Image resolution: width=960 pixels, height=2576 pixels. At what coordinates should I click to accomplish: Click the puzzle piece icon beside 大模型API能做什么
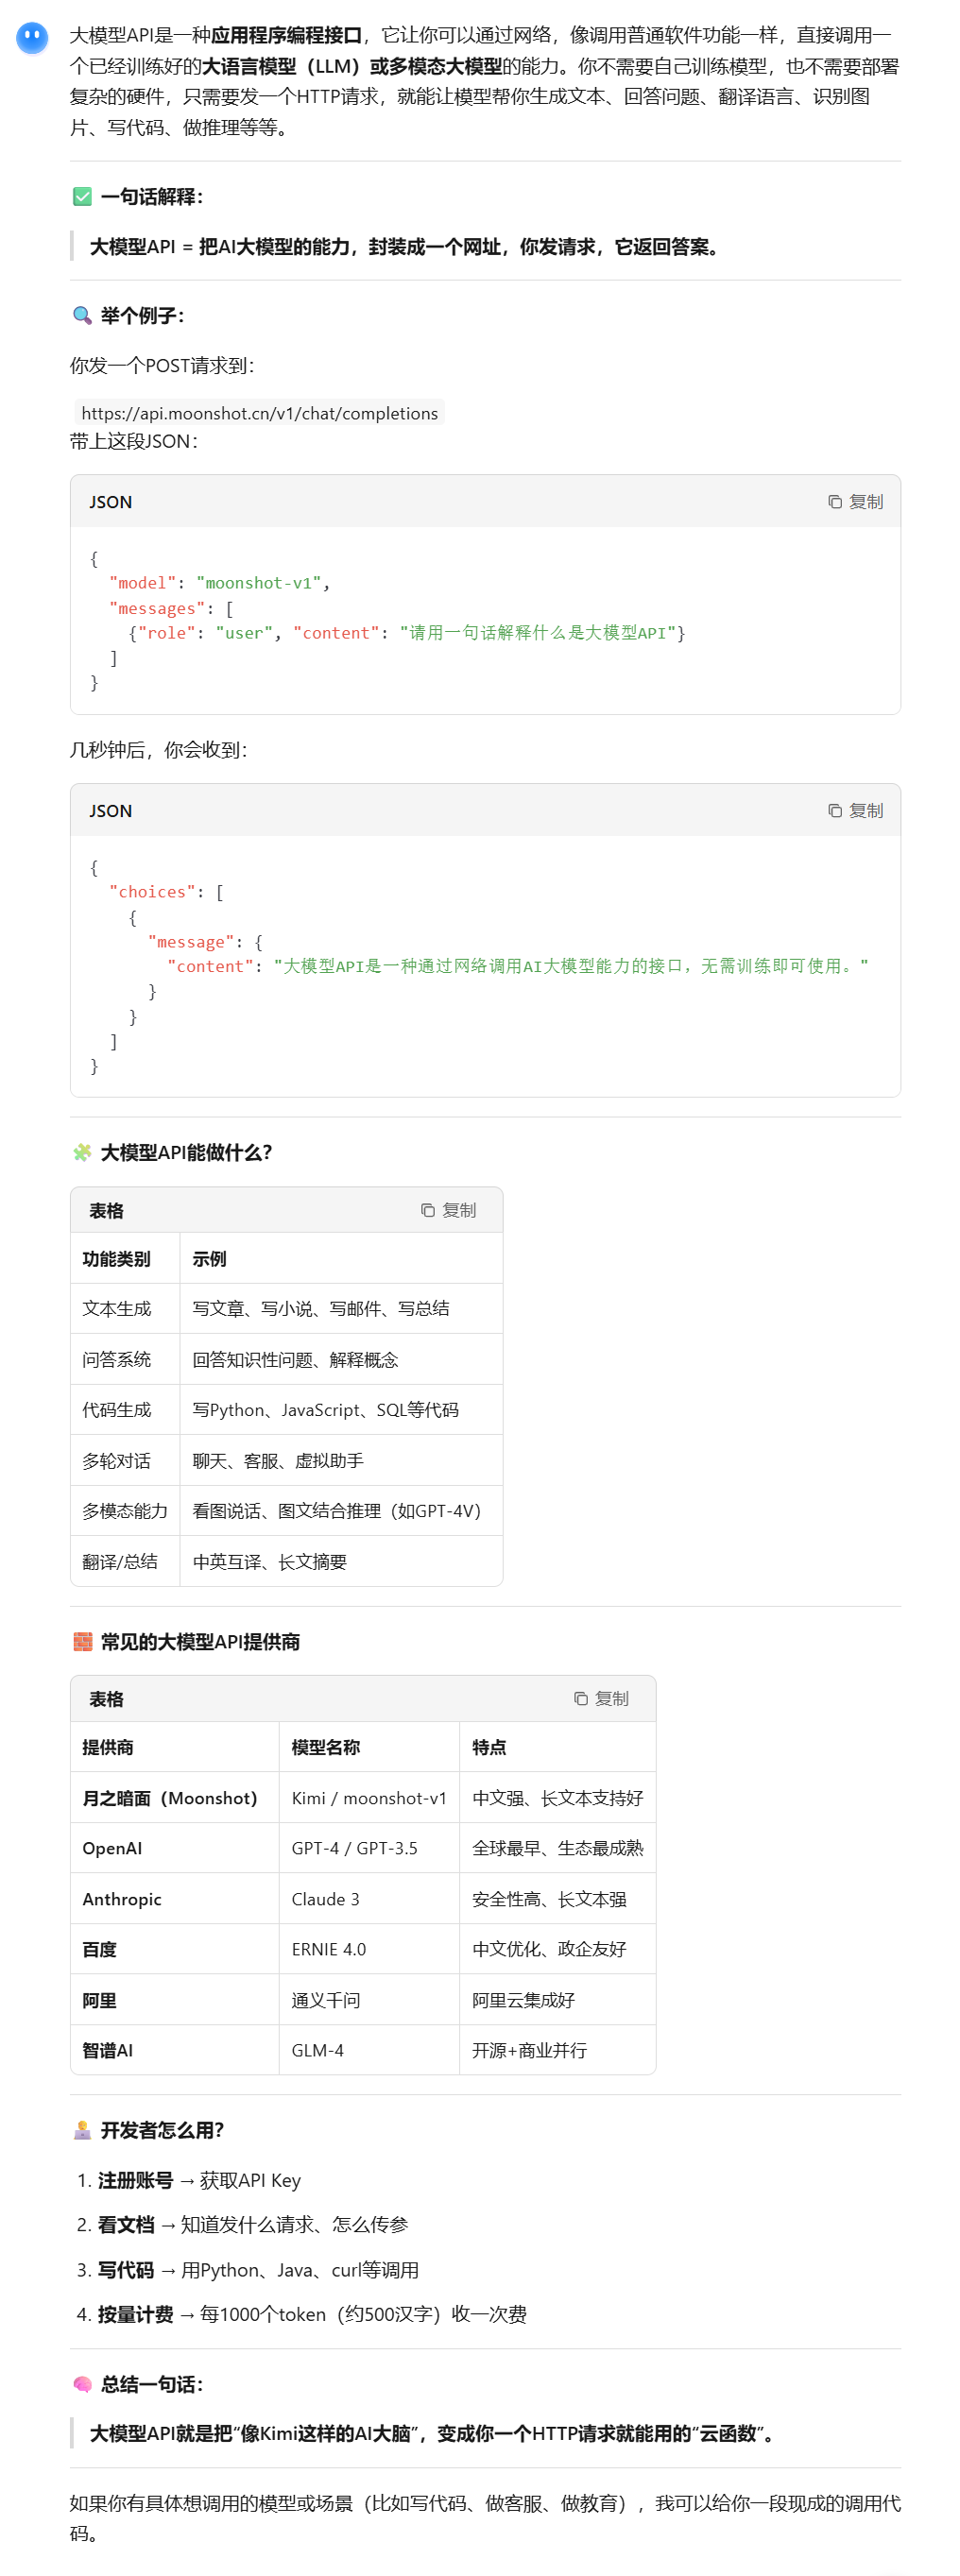click(x=82, y=1153)
